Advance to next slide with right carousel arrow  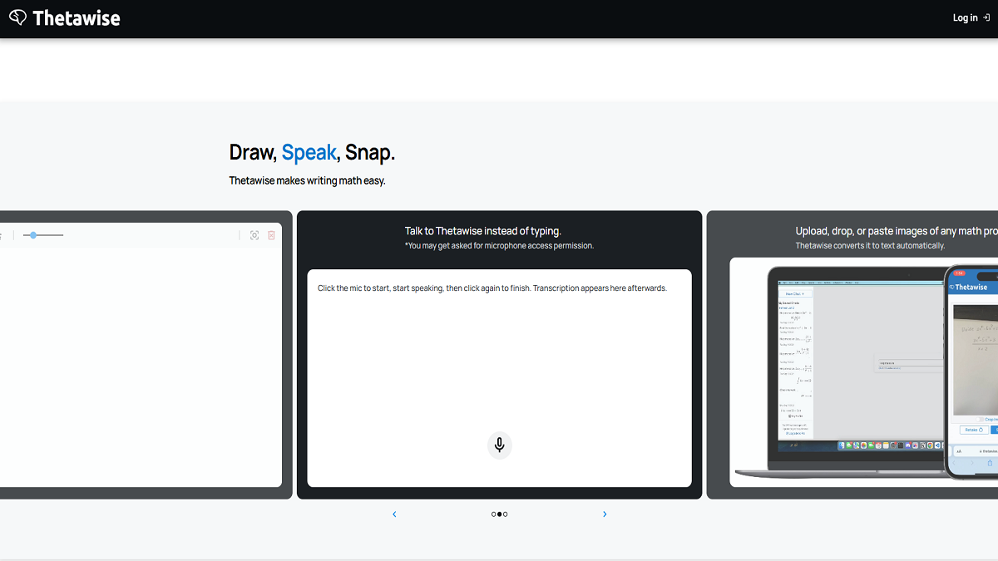(x=605, y=514)
